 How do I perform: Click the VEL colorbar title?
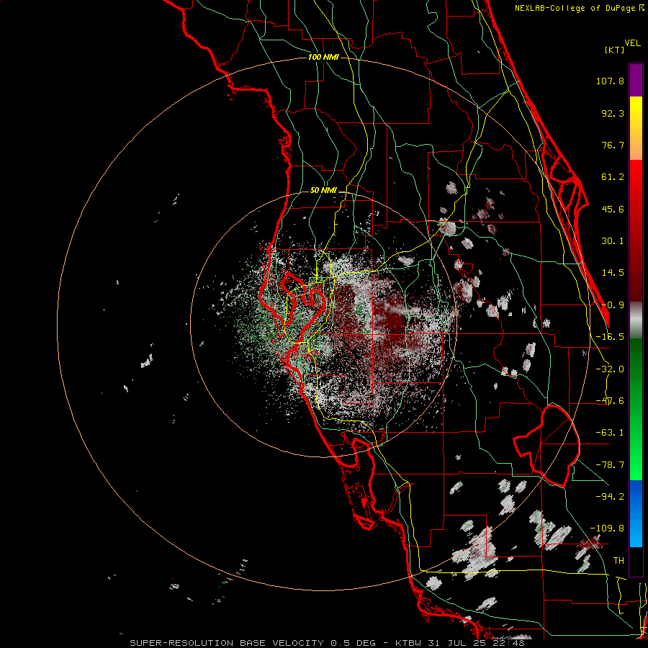point(633,43)
